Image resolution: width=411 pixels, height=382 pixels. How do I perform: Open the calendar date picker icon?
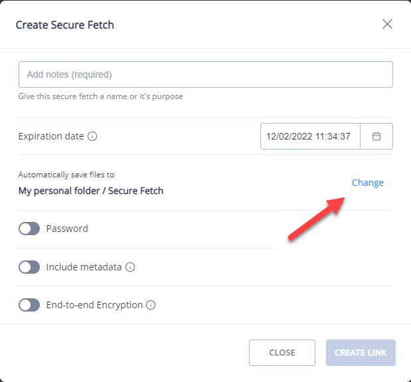coord(376,136)
